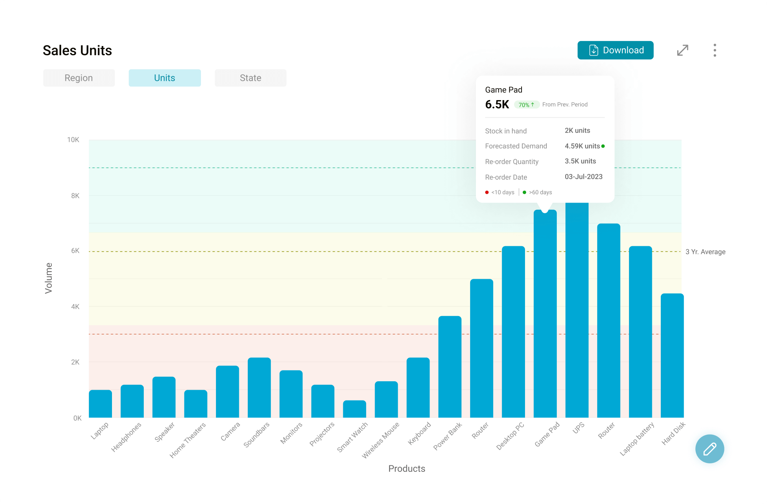The width and height of the screenshot is (767, 504).
Task: Select the UPS bar
Action: click(577, 310)
